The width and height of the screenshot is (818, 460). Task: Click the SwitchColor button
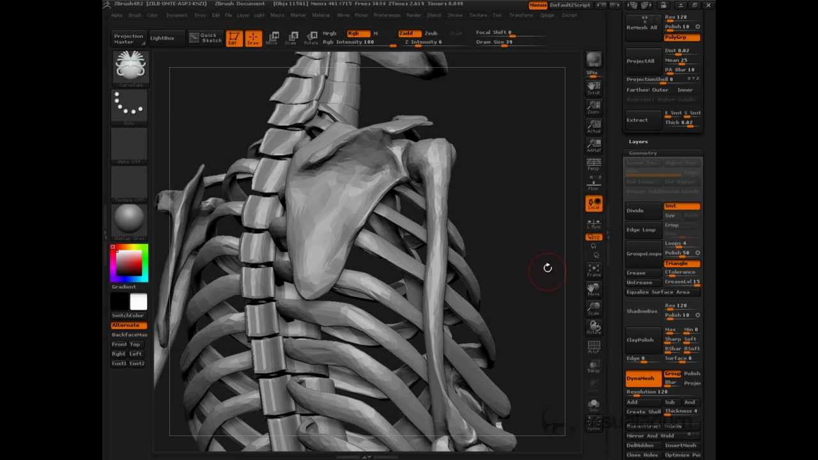point(129,316)
